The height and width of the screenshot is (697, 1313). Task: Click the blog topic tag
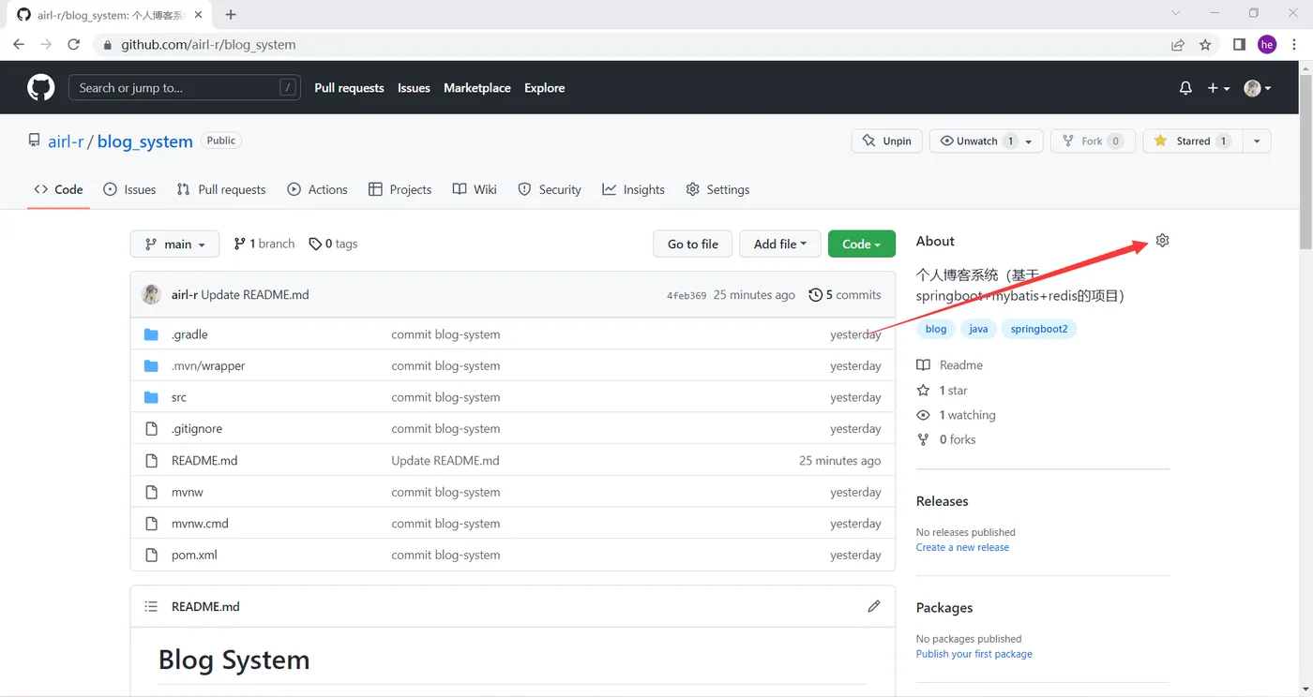click(936, 329)
